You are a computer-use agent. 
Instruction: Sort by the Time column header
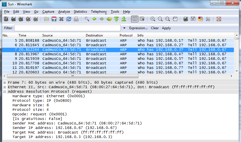coord(30,35)
